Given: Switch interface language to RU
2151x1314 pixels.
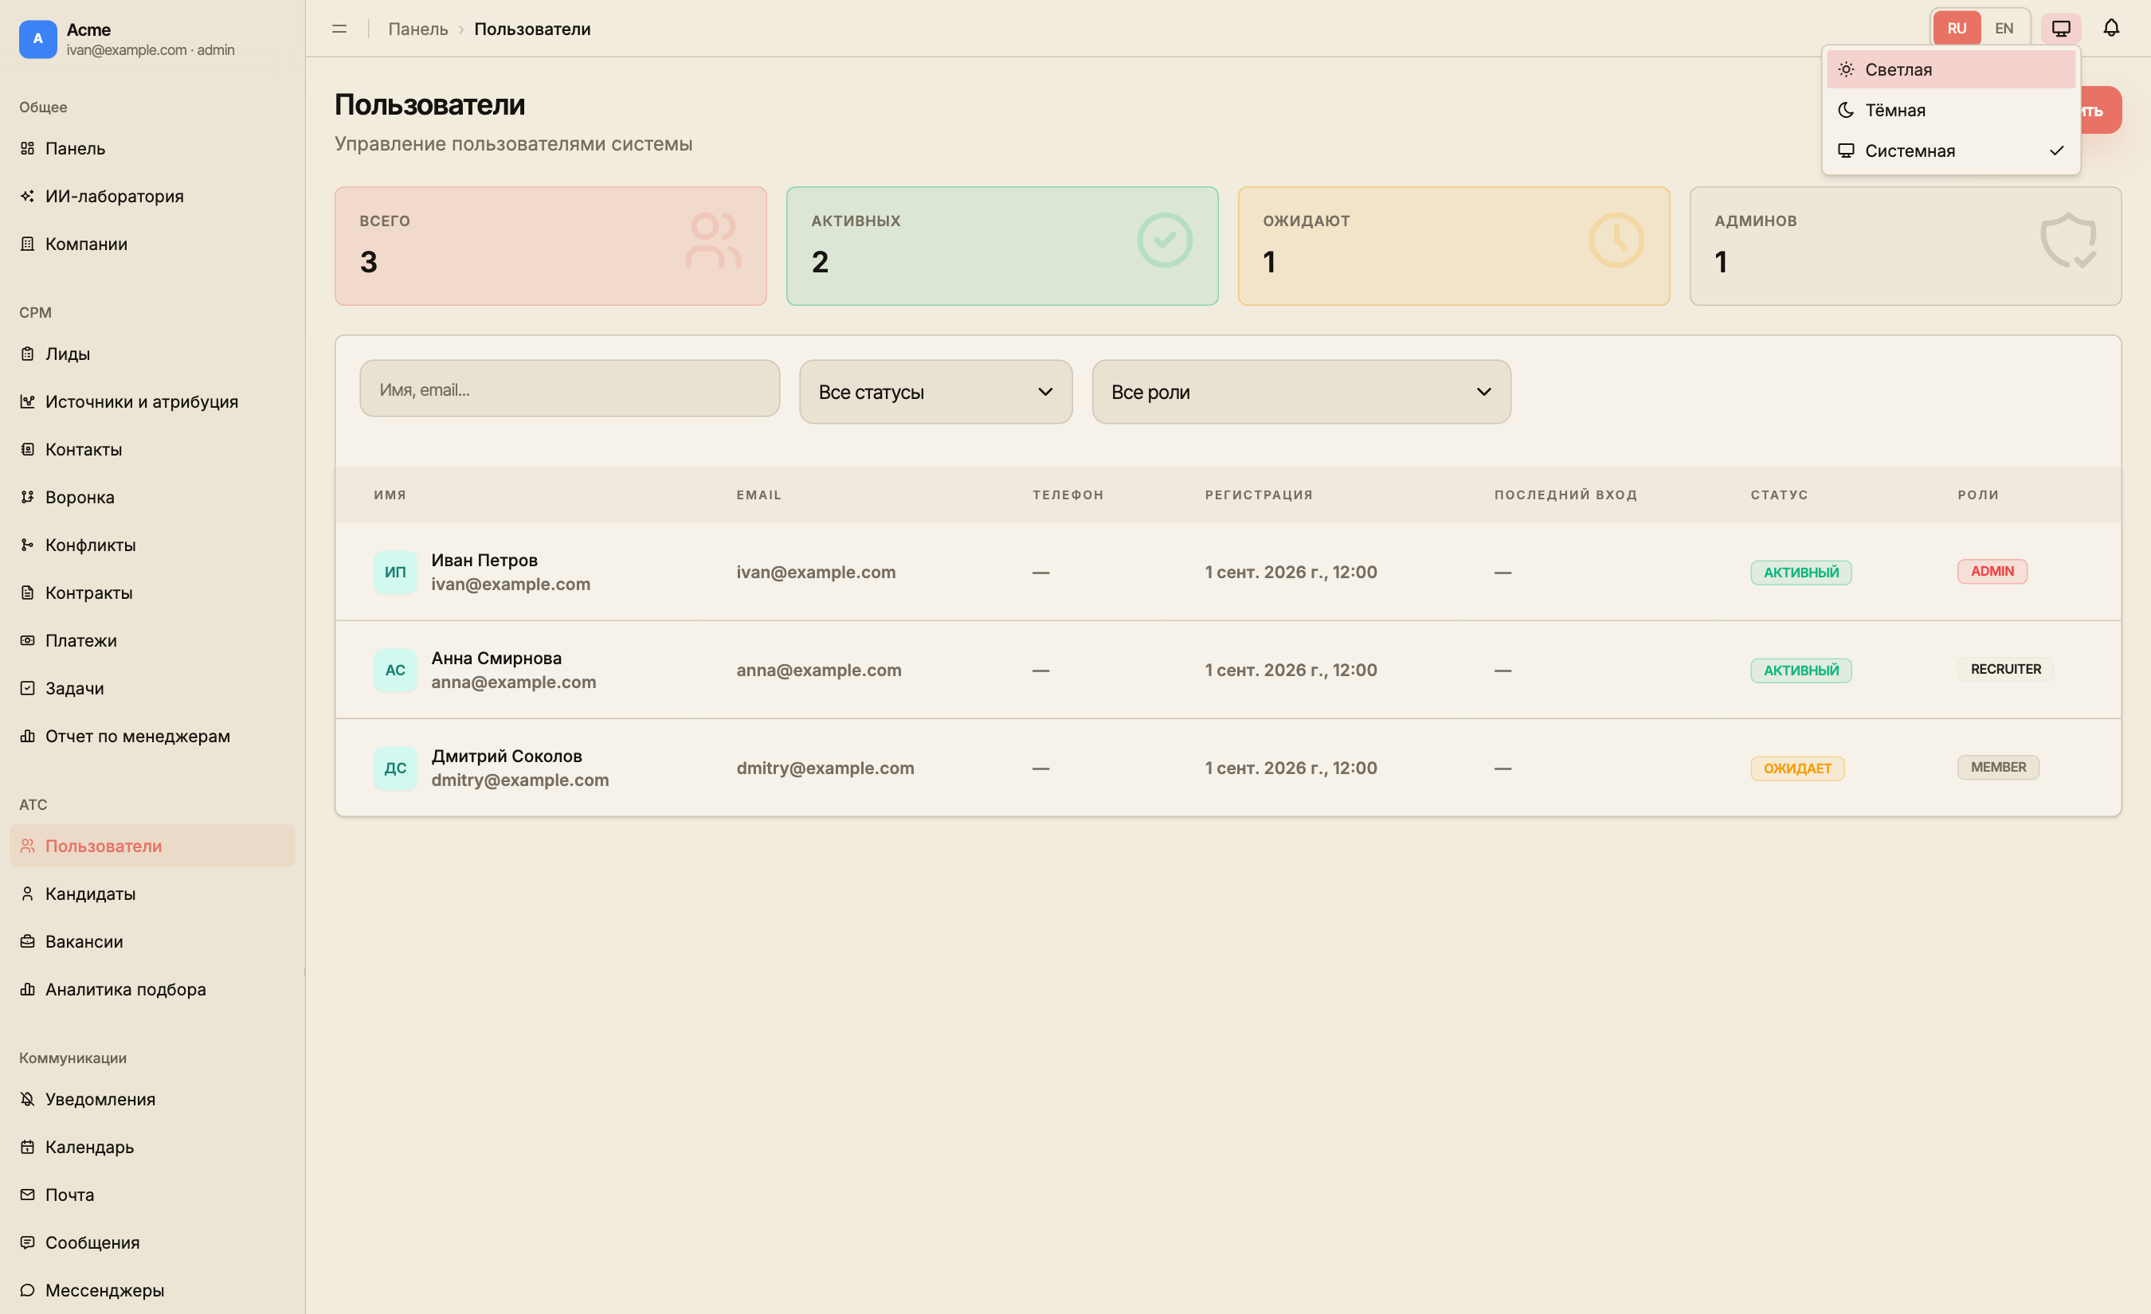Looking at the screenshot, I should pyautogui.click(x=1957, y=28).
